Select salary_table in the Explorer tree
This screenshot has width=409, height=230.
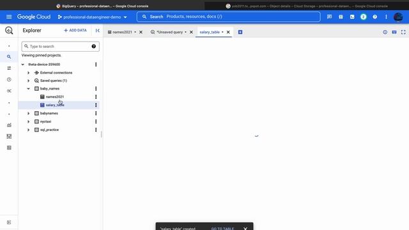click(55, 105)
